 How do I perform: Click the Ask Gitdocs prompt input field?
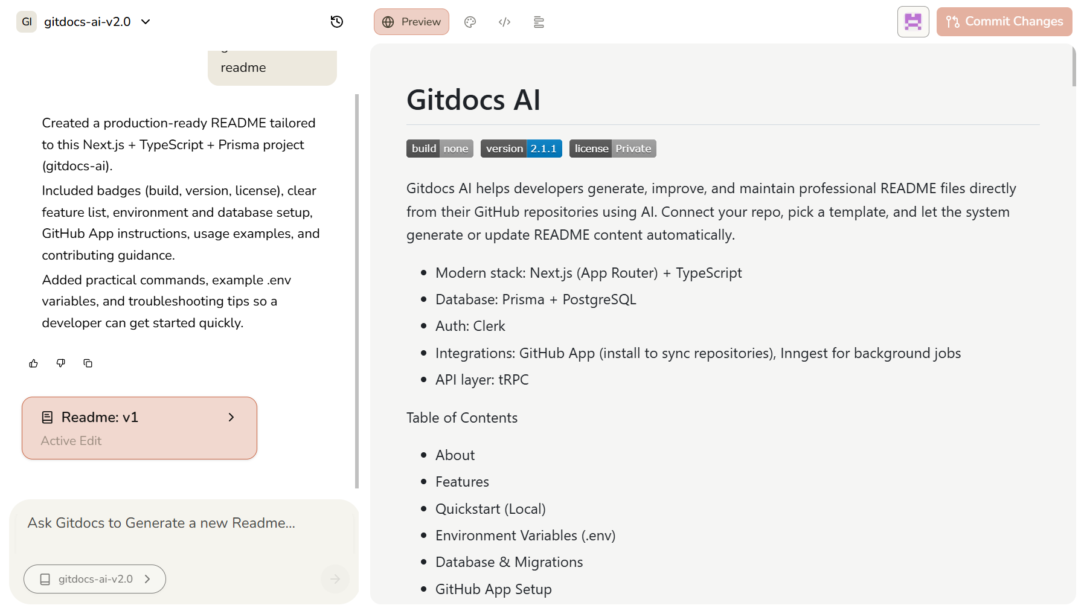tap(181, 523)
